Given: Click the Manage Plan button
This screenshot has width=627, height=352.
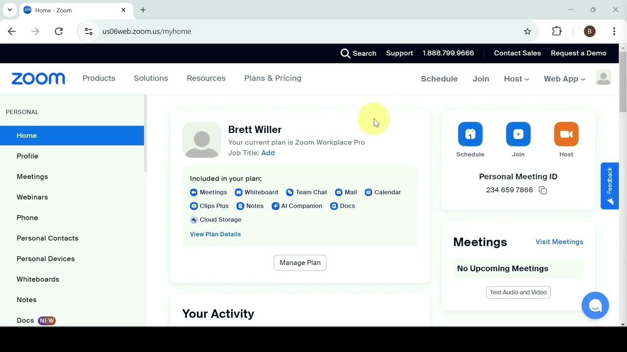Looking at the screenshot, I should point(300,263).
